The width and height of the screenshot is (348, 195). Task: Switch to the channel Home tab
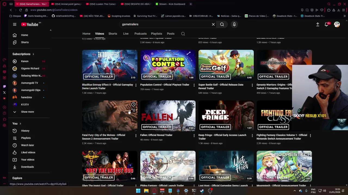pyautogui.click(x=86, y=34)
